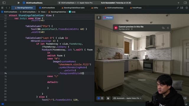Open the preview diagnostics icon
The height and width of the screenshot is (106, 189).
click(x=163, y=28)
